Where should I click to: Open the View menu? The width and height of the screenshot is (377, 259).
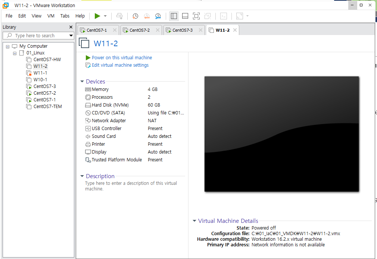[x=37, y=16]
